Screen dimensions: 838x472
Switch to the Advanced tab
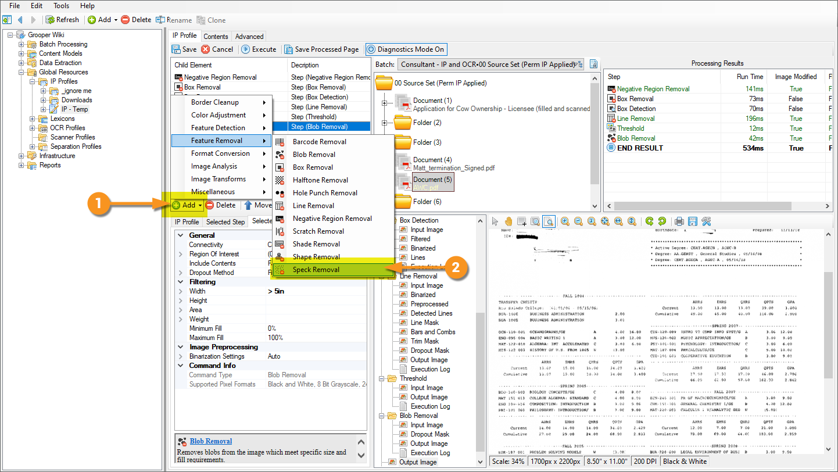coord(249,36)
